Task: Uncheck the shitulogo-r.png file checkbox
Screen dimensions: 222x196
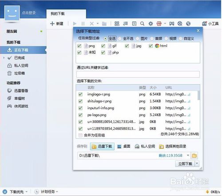Action: coord(80,101)
